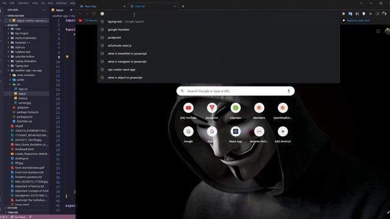Select suggestion 'javatpoint'
The image size is (390, 219).
pyautogui.click(x=219, y=38)
